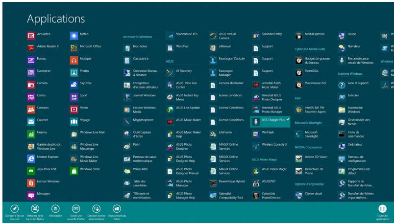Launch the Loupe magnifier
Image resolution: width=394 pixels, height=223 pixels.
tap(347, 36)
